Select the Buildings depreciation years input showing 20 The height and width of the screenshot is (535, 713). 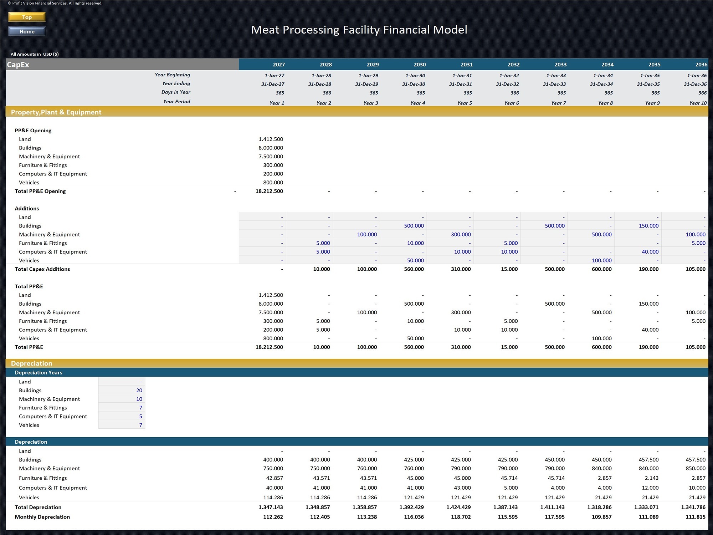coord(122,390)
